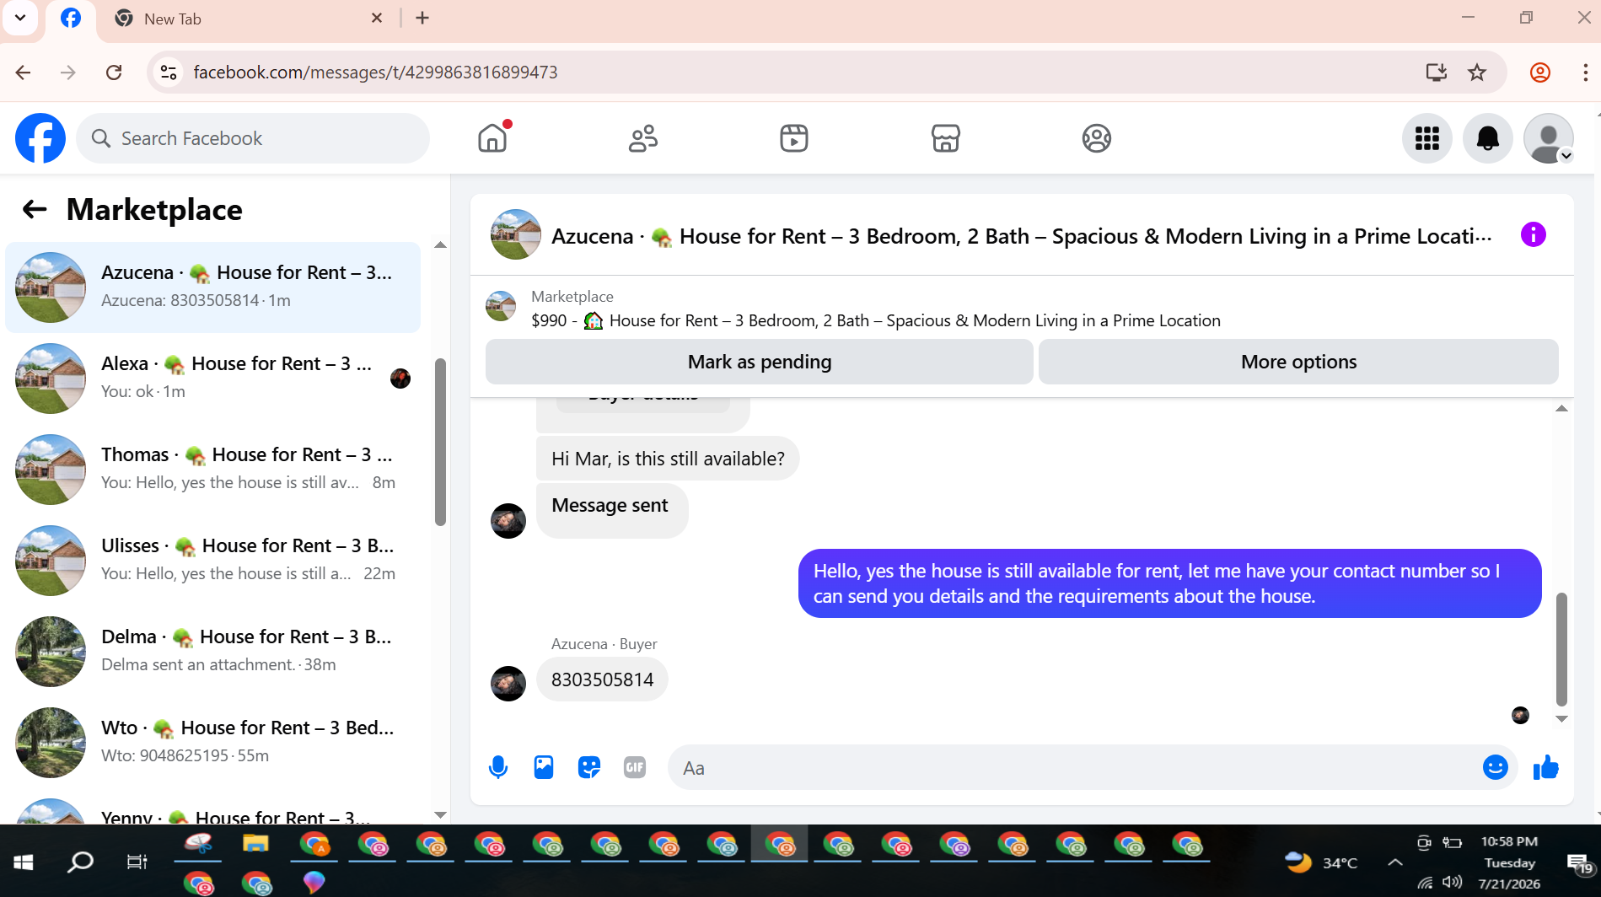Open the Reels video icon
Image resolution: width=1601 pixels, height=897 pixels.
[x=794, y=138]
